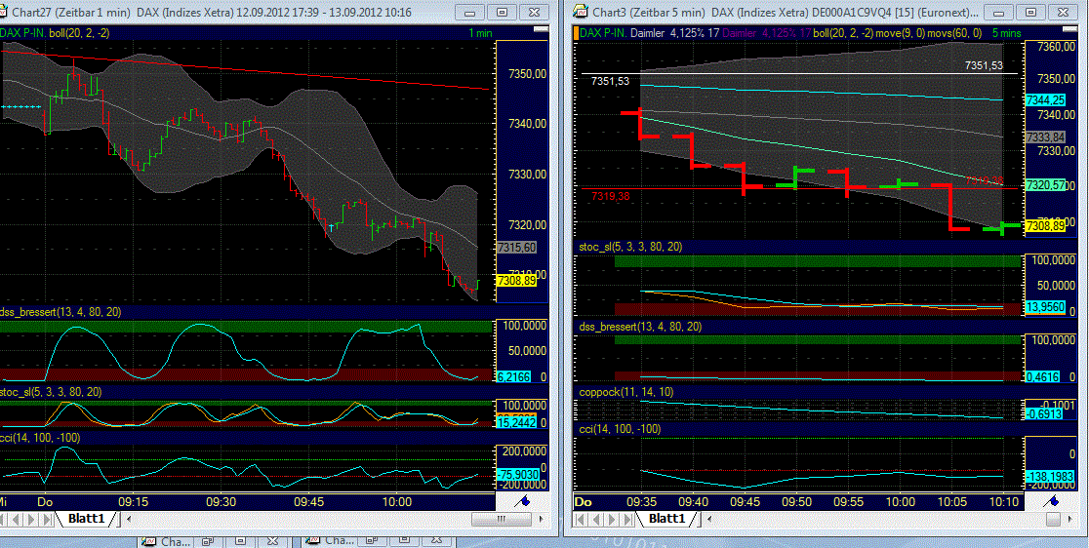Select cci(14, 100, -100) label in Chart3

[620, 429]
